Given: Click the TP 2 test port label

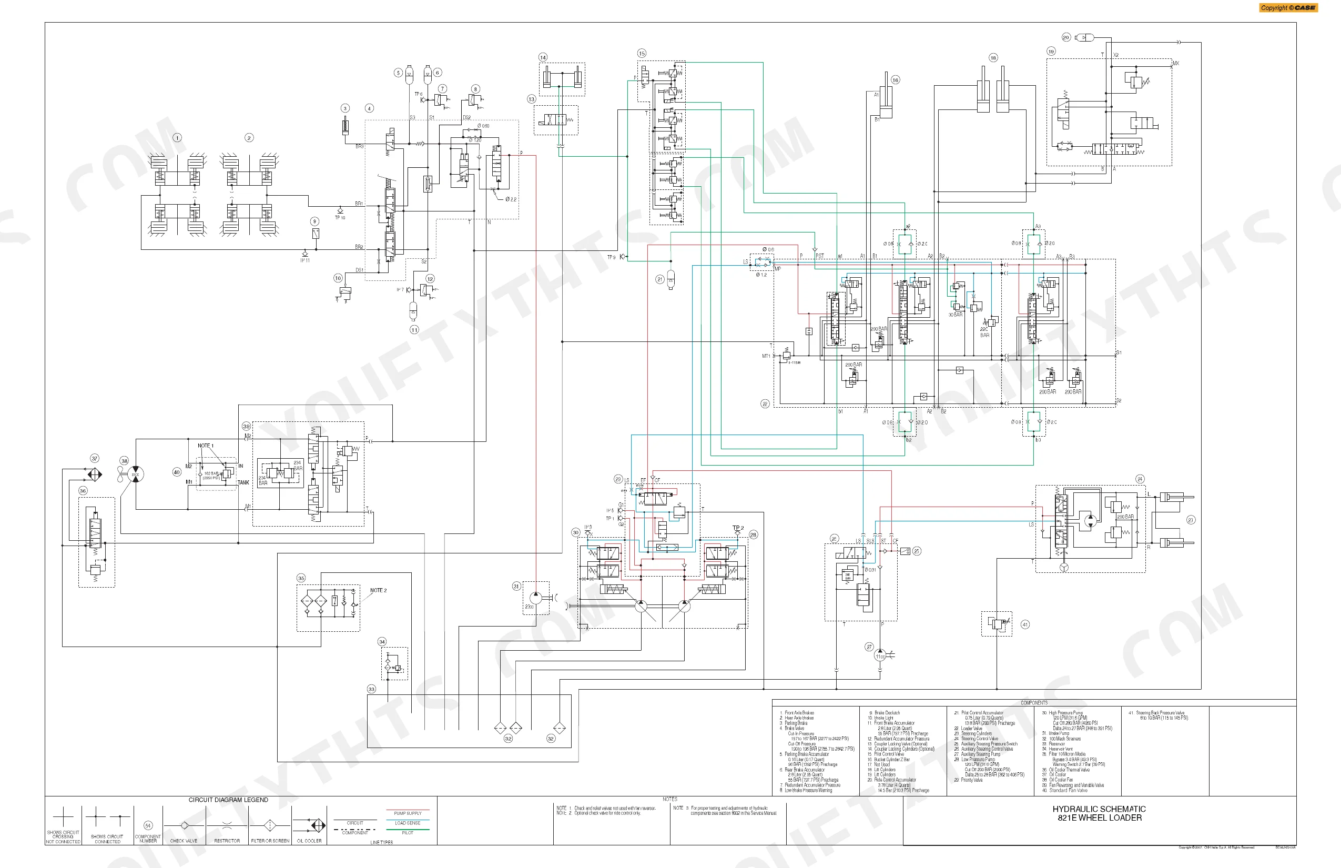Looking at the screenshot, I should pos(738,528).
